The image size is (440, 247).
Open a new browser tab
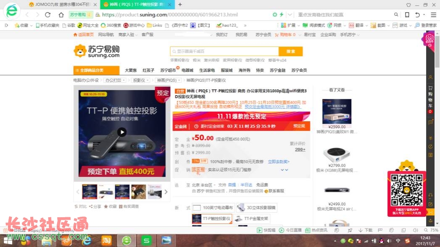pos(180,5)
